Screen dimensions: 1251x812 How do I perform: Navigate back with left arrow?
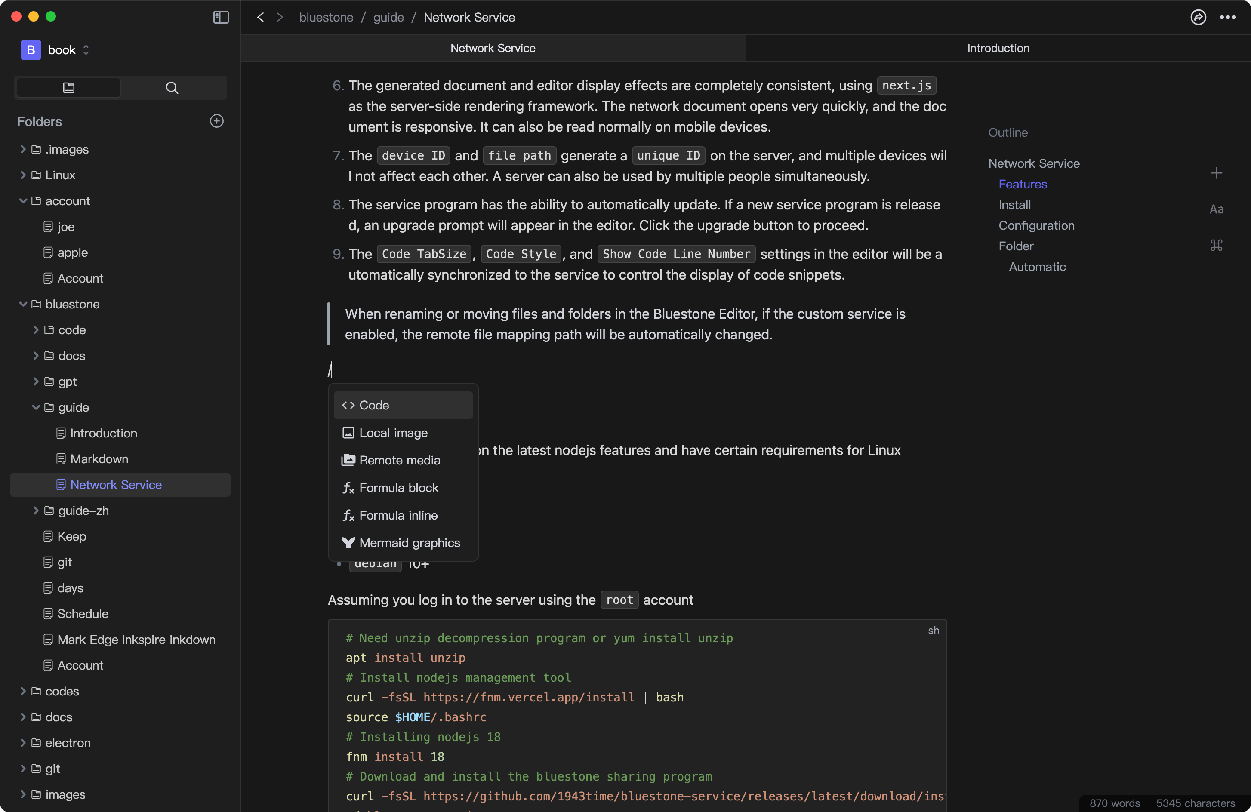260,17
